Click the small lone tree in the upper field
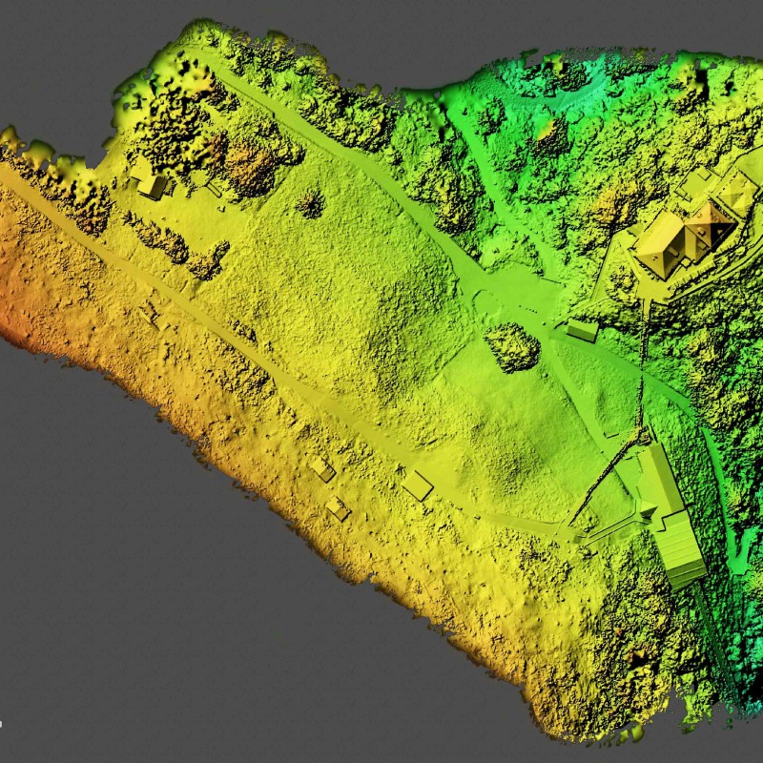The width and height of the screenshot is (763, 763). (309, 202)
